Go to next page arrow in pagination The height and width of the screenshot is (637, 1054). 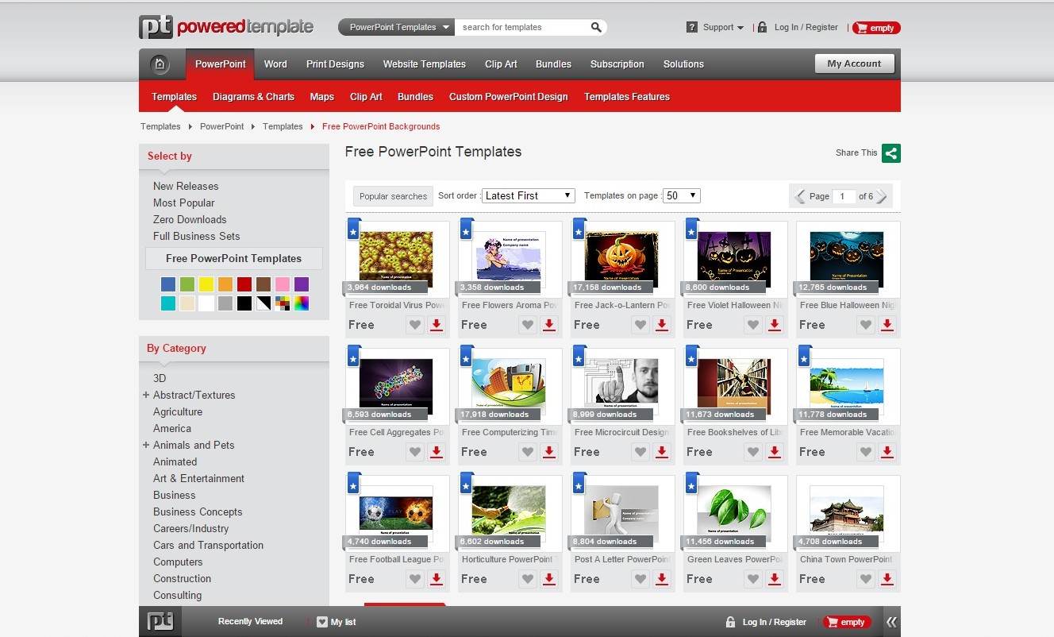(882, 196)
